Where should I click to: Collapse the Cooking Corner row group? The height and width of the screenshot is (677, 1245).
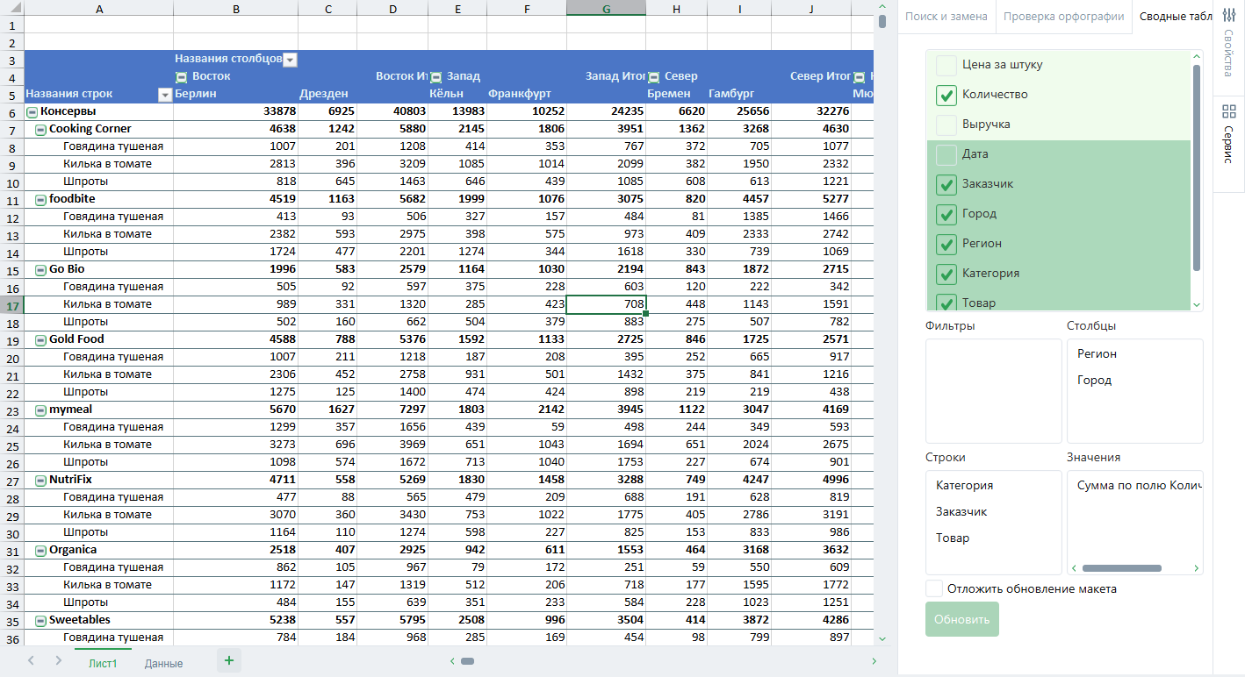point(40,130)
